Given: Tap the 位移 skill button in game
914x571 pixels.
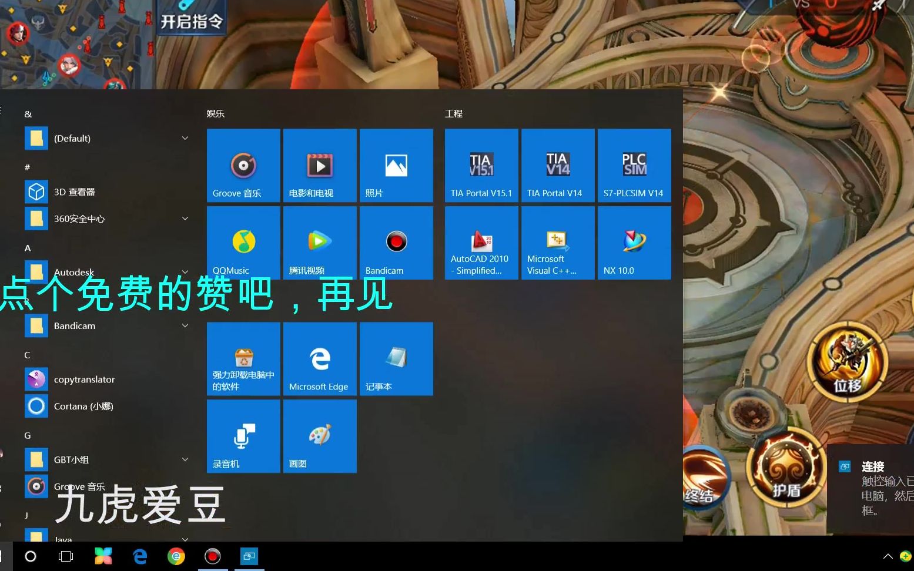Looking at the screenshot, I should [847, 363].
